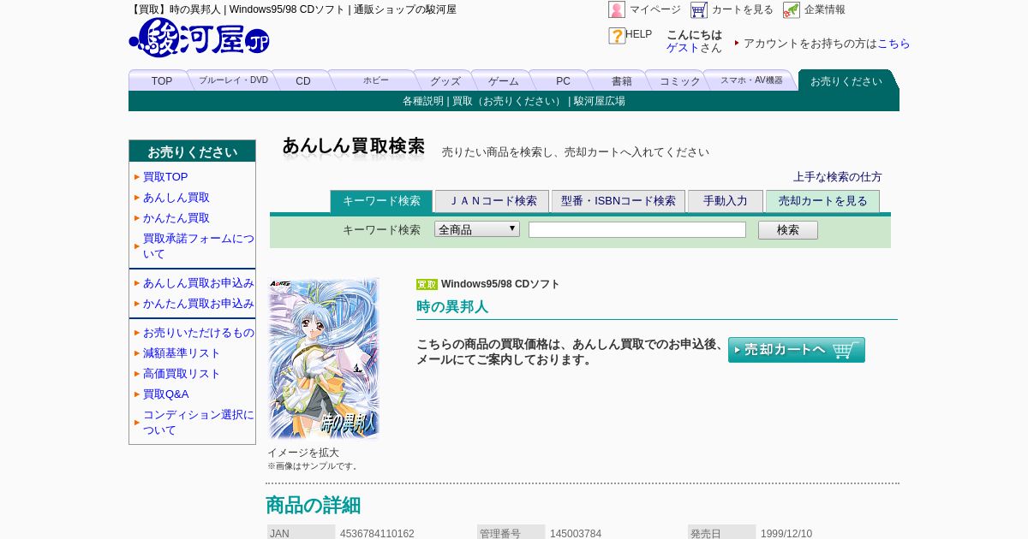Click release date 1999/12/10

pyautogui.click(x=786, y=533)
